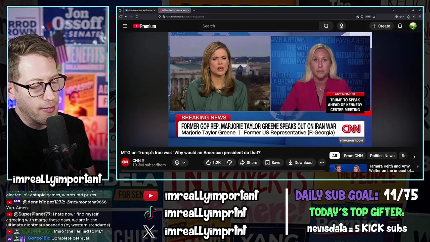Open options menu for Tamara Keith video

[x=418, y=166]
